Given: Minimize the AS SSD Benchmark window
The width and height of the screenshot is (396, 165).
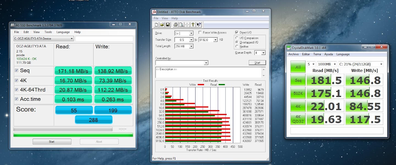Looking at the screenshot, I should coord(113,24).
